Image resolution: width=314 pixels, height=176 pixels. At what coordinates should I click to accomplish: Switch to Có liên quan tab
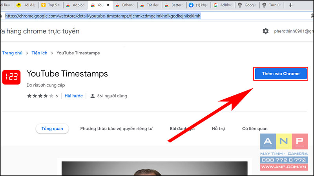coord(255,129)
